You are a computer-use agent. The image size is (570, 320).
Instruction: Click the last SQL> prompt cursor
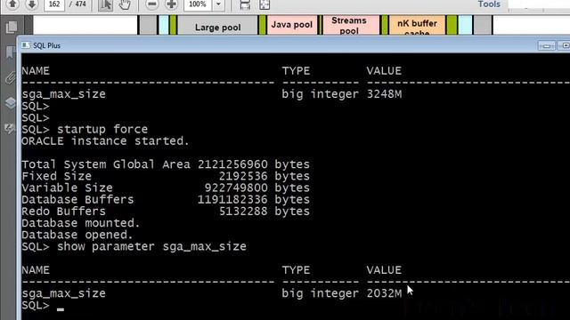click(61, 308)
